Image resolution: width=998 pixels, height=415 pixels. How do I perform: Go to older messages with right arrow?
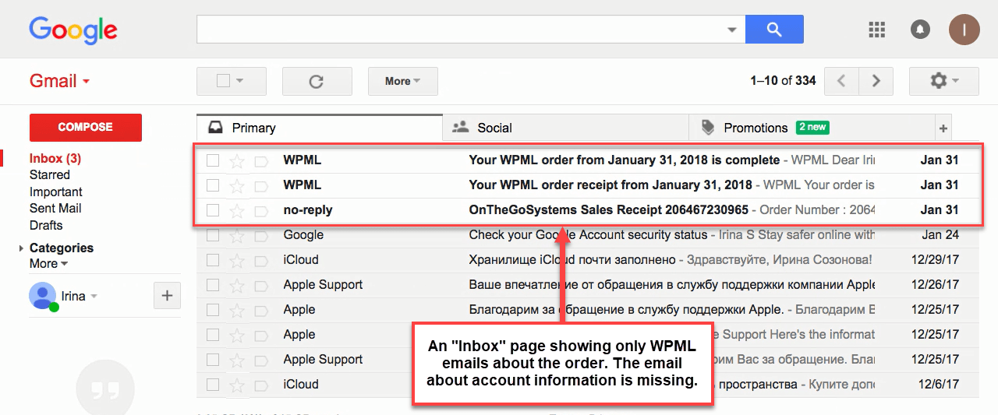pyautogui.click(x=876, y=81)
